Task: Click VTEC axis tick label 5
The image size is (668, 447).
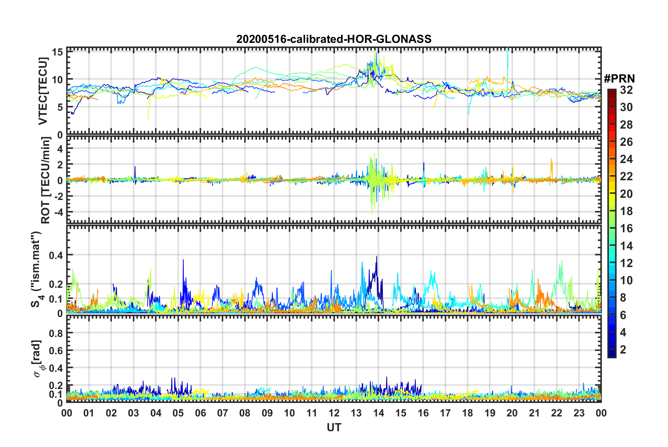Action: pos(60,108)
